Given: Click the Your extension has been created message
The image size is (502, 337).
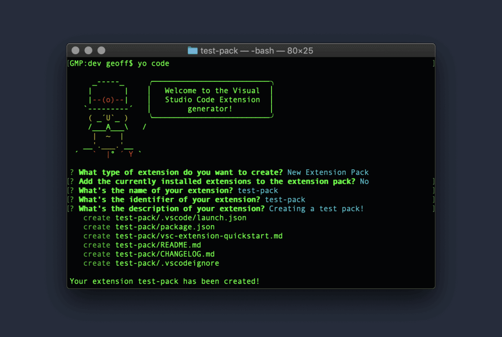Looking at the screenshot, I should pos(165,281).
